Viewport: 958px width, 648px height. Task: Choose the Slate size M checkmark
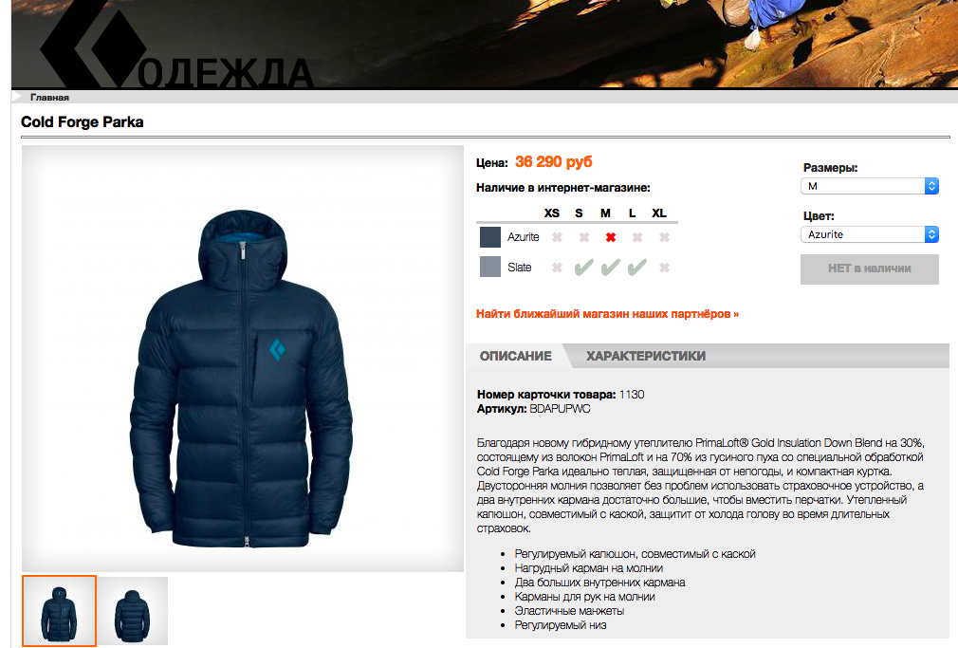[610, 268]
